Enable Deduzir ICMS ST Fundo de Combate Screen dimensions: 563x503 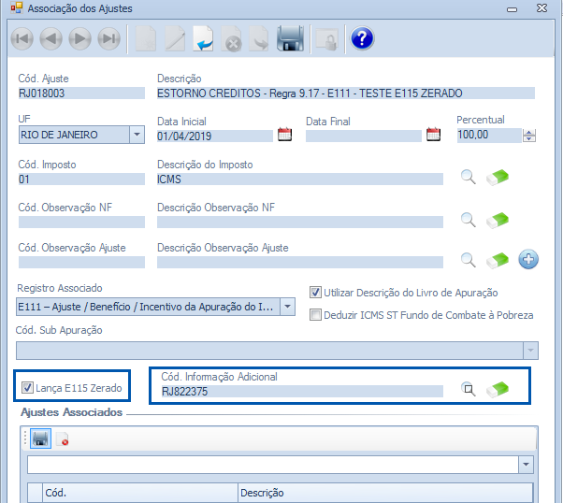point(315,315)
